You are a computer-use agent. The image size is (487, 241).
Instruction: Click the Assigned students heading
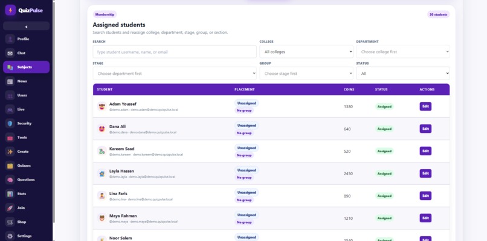tap(119, 25)
